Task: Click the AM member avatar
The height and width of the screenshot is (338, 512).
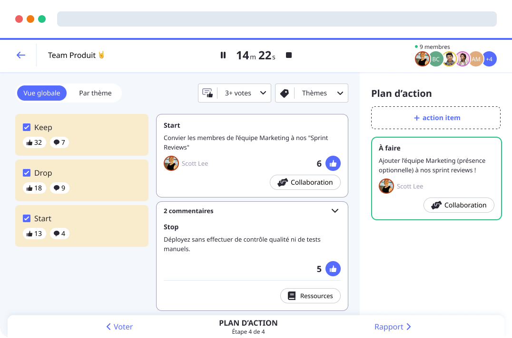Action: click(x=476, y=59)
